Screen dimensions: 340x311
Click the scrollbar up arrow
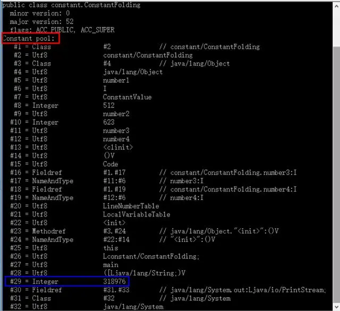pyautogui.click(x=336, y=6)
